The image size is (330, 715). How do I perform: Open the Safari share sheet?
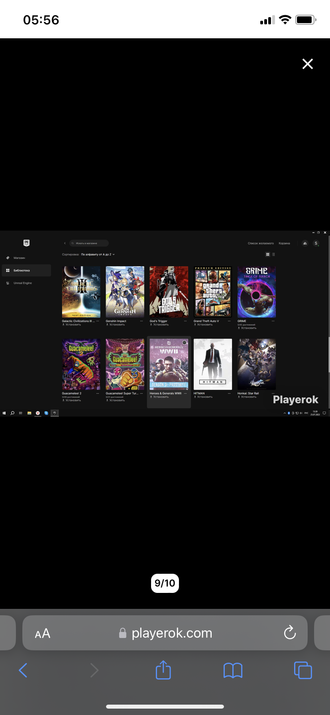pos(163,670)
